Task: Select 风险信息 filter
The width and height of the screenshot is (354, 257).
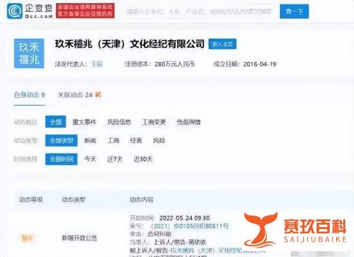Action: click(119, 122)
